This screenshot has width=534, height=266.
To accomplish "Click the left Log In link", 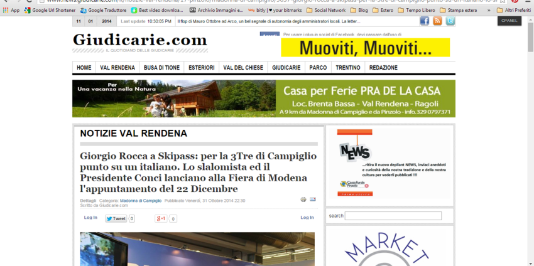I will point(90,217).
